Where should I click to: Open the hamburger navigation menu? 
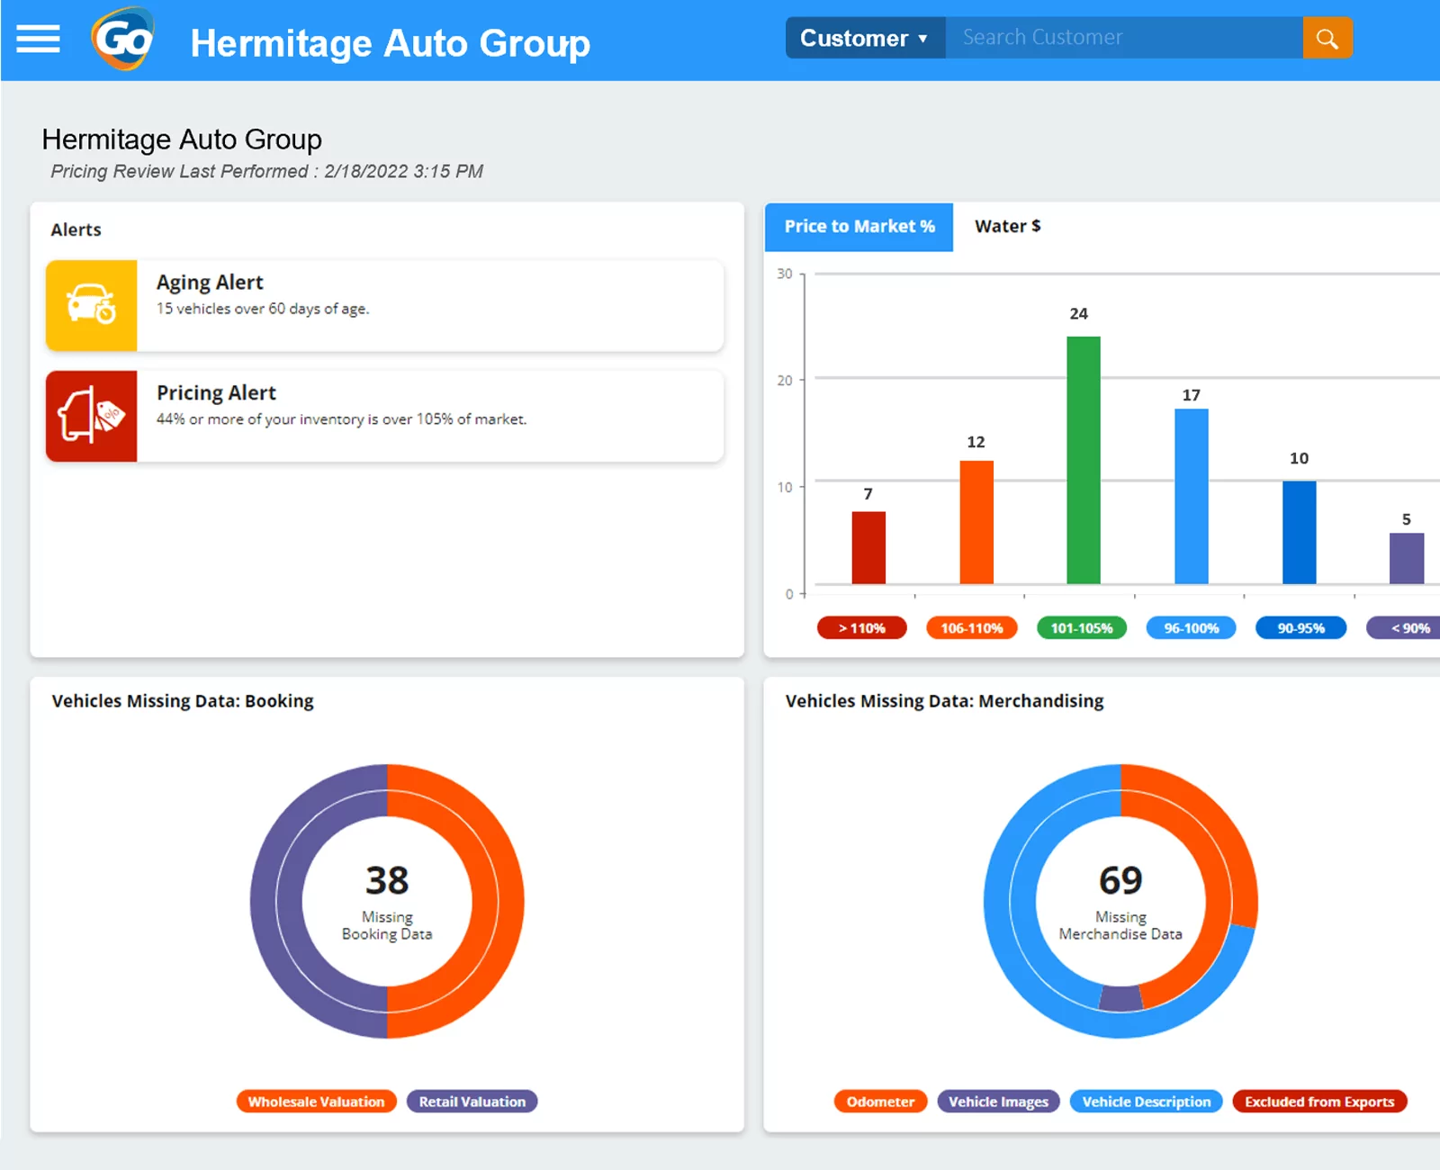tap(37, 39)
